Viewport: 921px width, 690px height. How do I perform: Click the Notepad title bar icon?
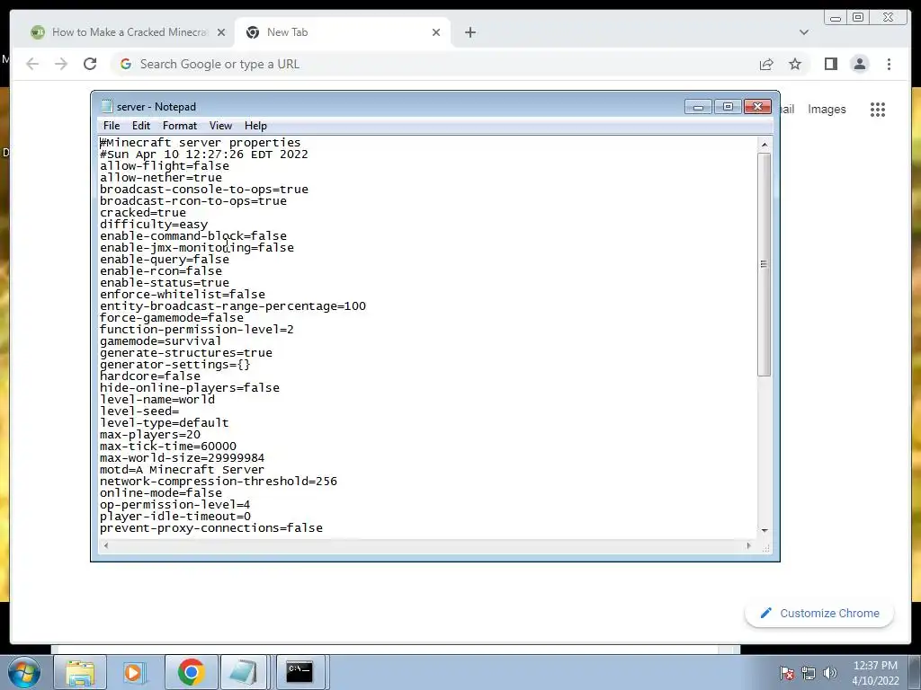coord(107,106)
